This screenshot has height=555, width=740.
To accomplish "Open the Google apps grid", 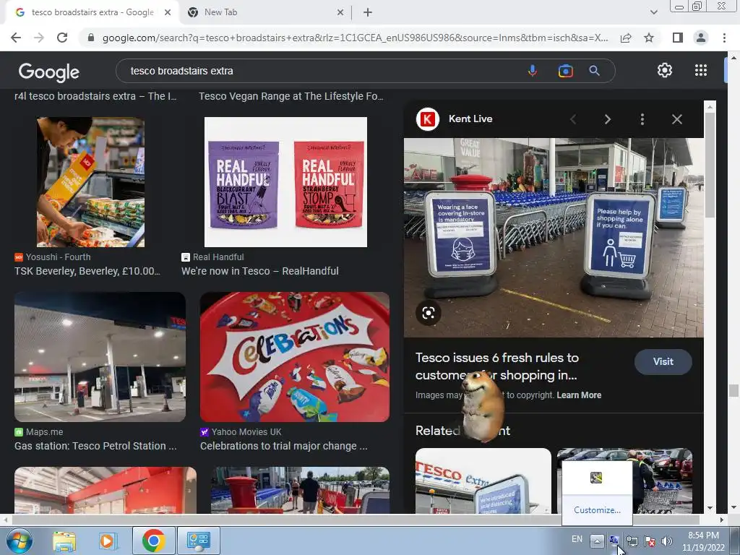I will tap(701, 70).
